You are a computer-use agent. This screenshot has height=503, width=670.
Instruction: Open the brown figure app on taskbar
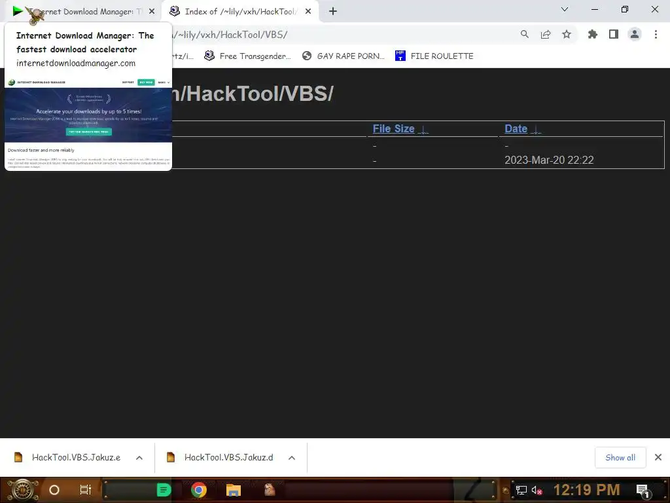click(x=270, y=490)
